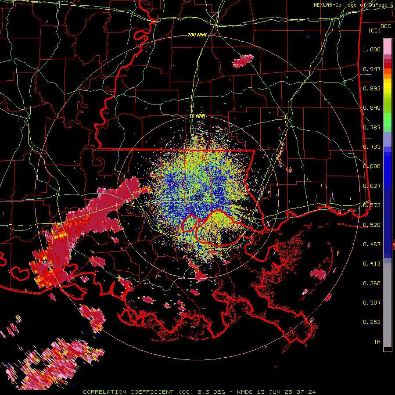Click the 0.840 legend value

tap(372, 108)
